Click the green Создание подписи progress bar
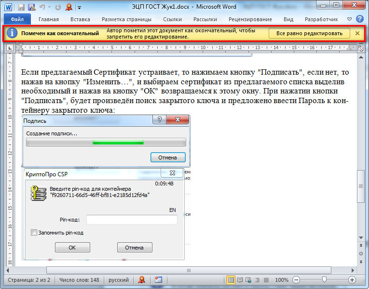This screenshot has height=289, width=369. [x=106, y=142]
